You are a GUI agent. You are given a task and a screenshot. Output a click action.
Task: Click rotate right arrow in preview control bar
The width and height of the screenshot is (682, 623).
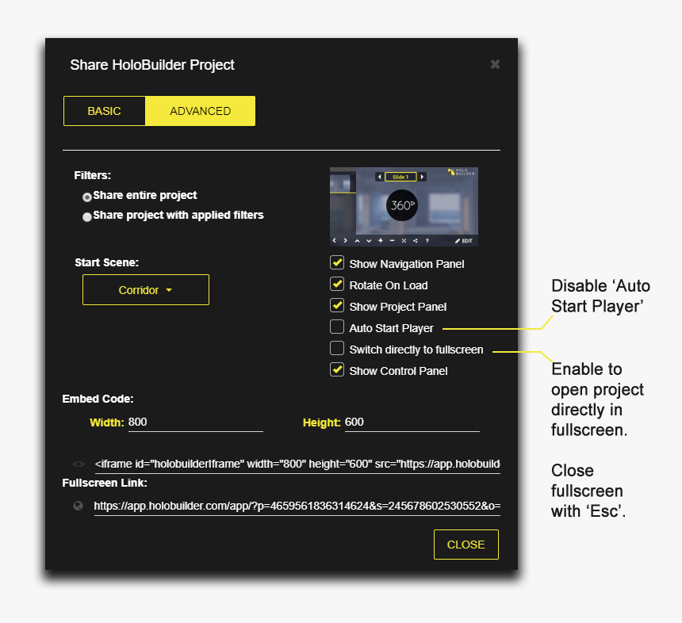[x=345, y=240]
